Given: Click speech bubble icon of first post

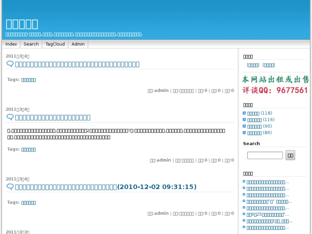Looking at the screenshot, I should [x=10, y=64].
